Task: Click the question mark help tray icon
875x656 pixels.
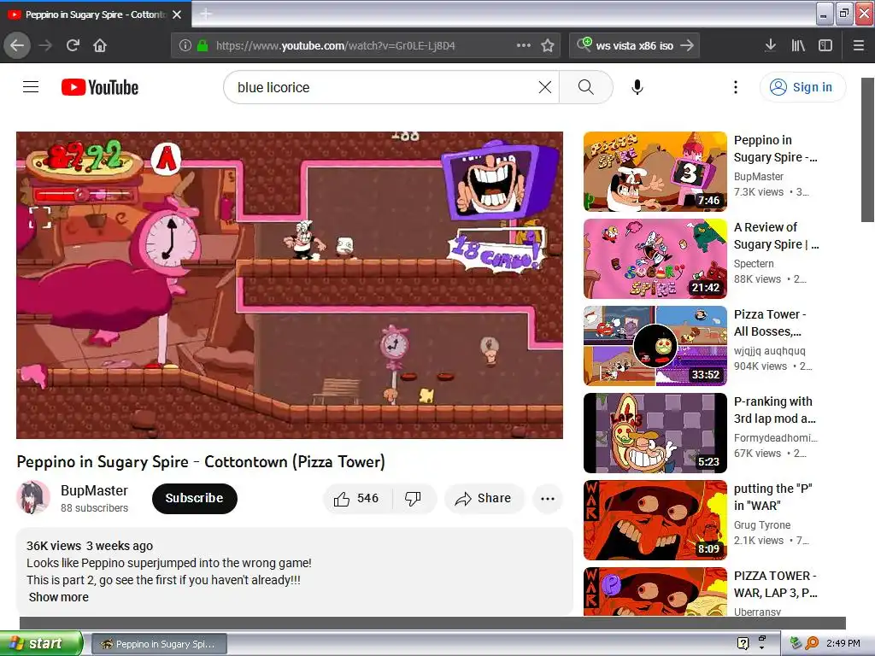Action: click(743, 643)
